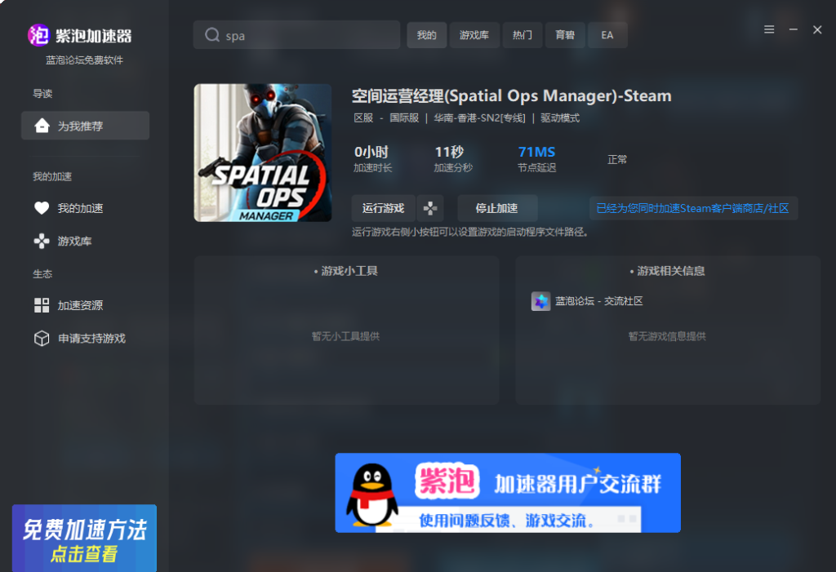
Task: Click the purple 泡 app logo
Action: click(x=39, y=36)
